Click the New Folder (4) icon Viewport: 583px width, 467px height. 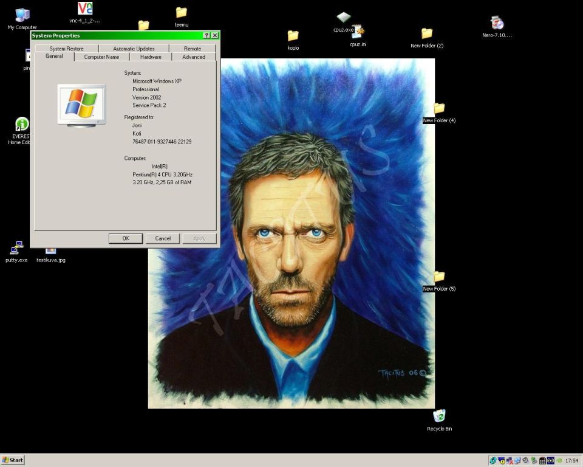tap(439, 109)
